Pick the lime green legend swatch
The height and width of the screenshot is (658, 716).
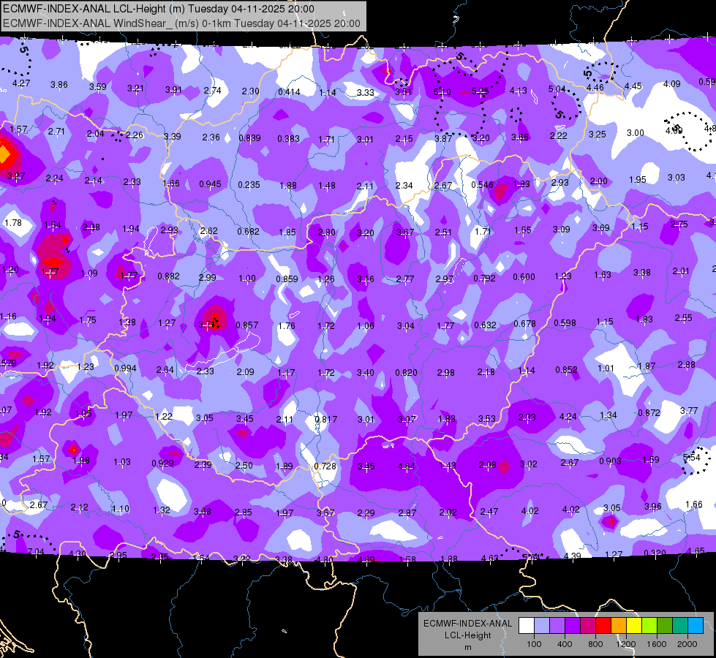pos(649,625)
